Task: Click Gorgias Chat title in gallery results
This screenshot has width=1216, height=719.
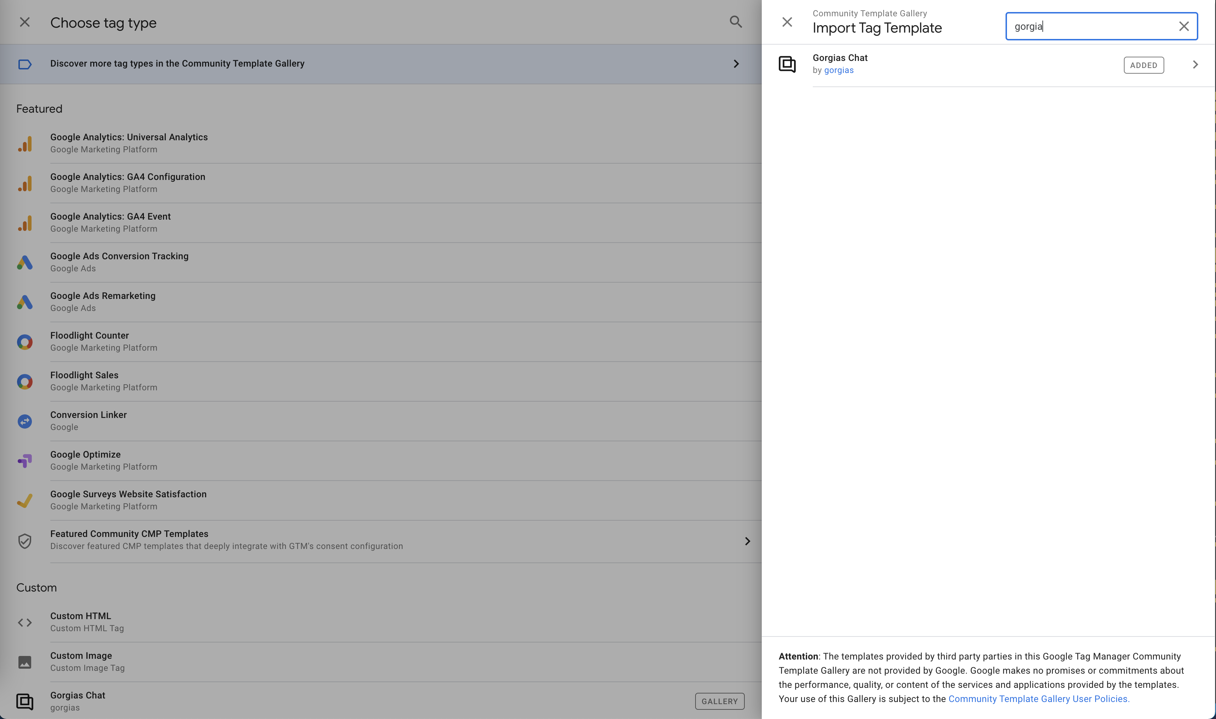Action: click(x=840, y=58)
